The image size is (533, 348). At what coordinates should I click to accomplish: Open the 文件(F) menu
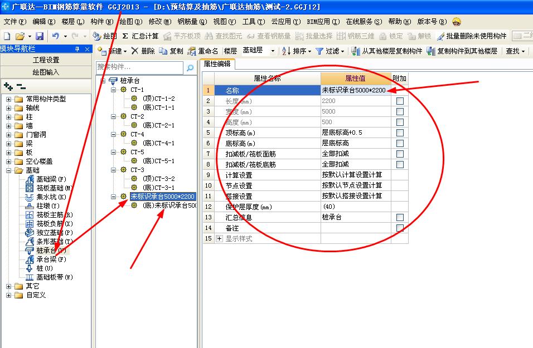coord(15,22)
